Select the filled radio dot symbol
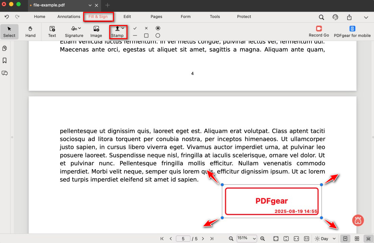Image resolution: width=374 pixels, height=243 pixels. 158,28
